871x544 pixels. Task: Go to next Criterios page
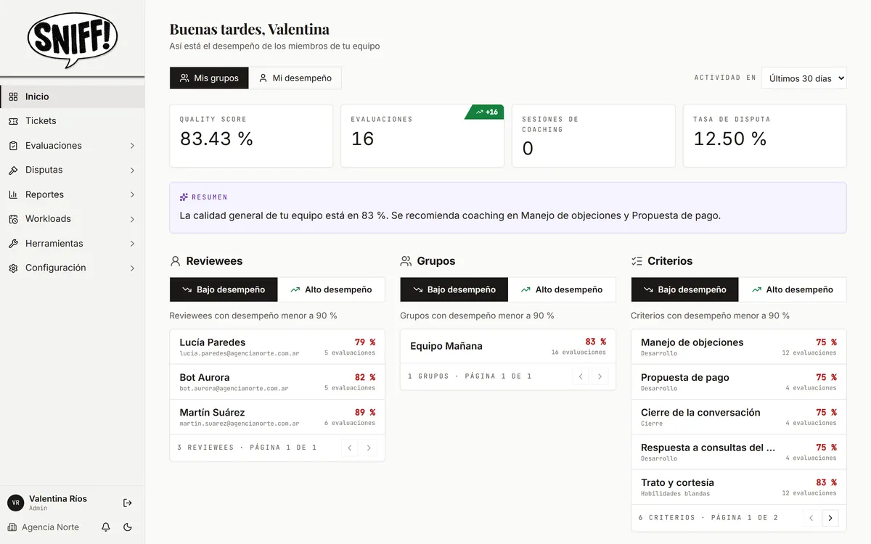pyautogui.click(x=830, y=518)
